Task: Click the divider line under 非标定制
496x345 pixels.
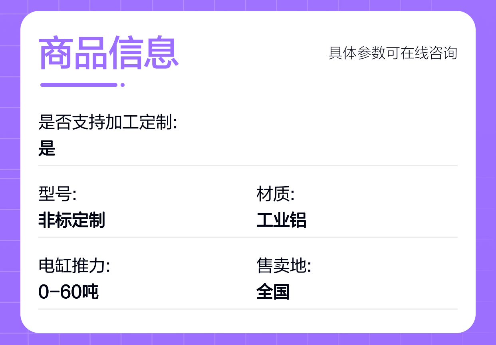Action: [248, 237]
